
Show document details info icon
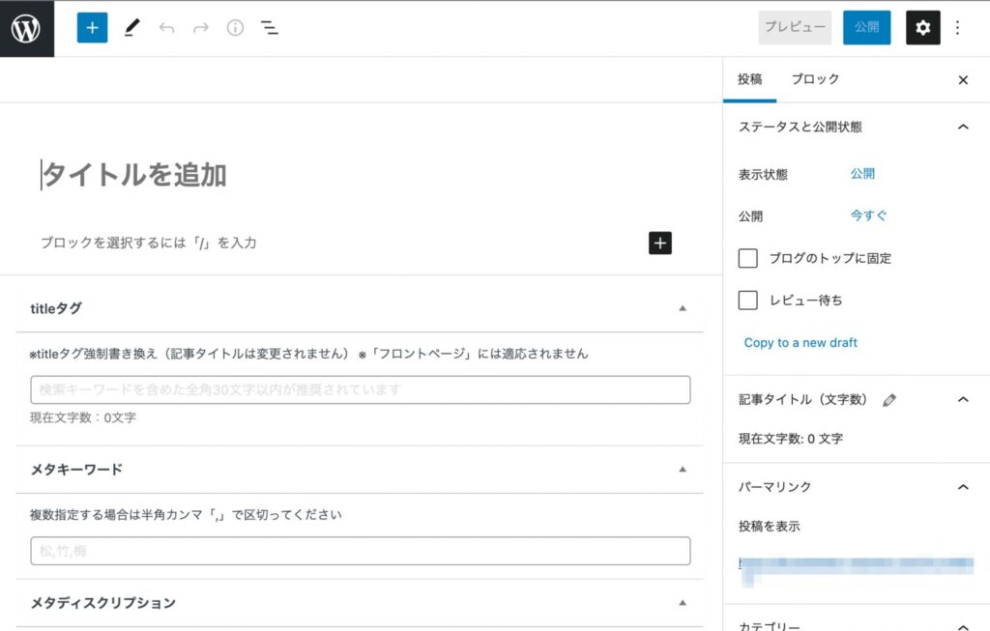[x=235, y=28]
